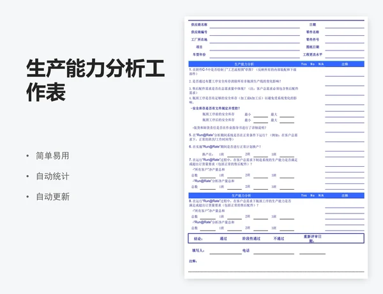Click 重新评审日期 in the conclusion box

pos(312,239)
